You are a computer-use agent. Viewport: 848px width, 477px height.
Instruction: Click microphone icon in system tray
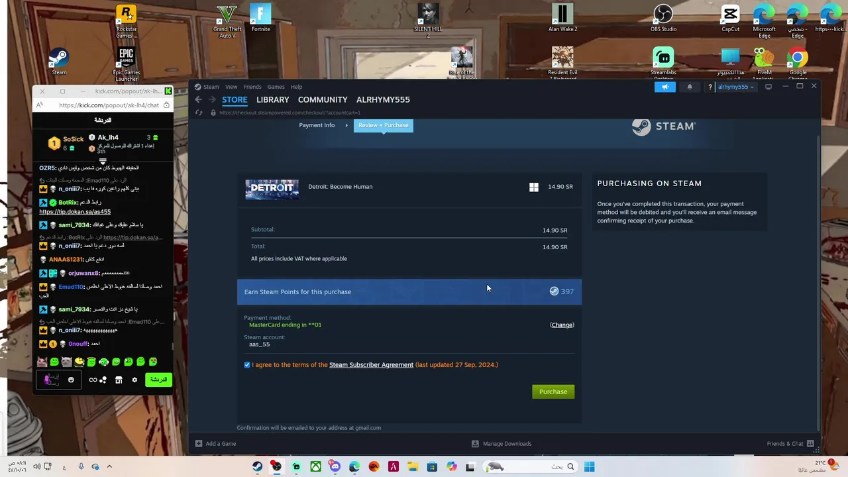(x=81, y=466)
